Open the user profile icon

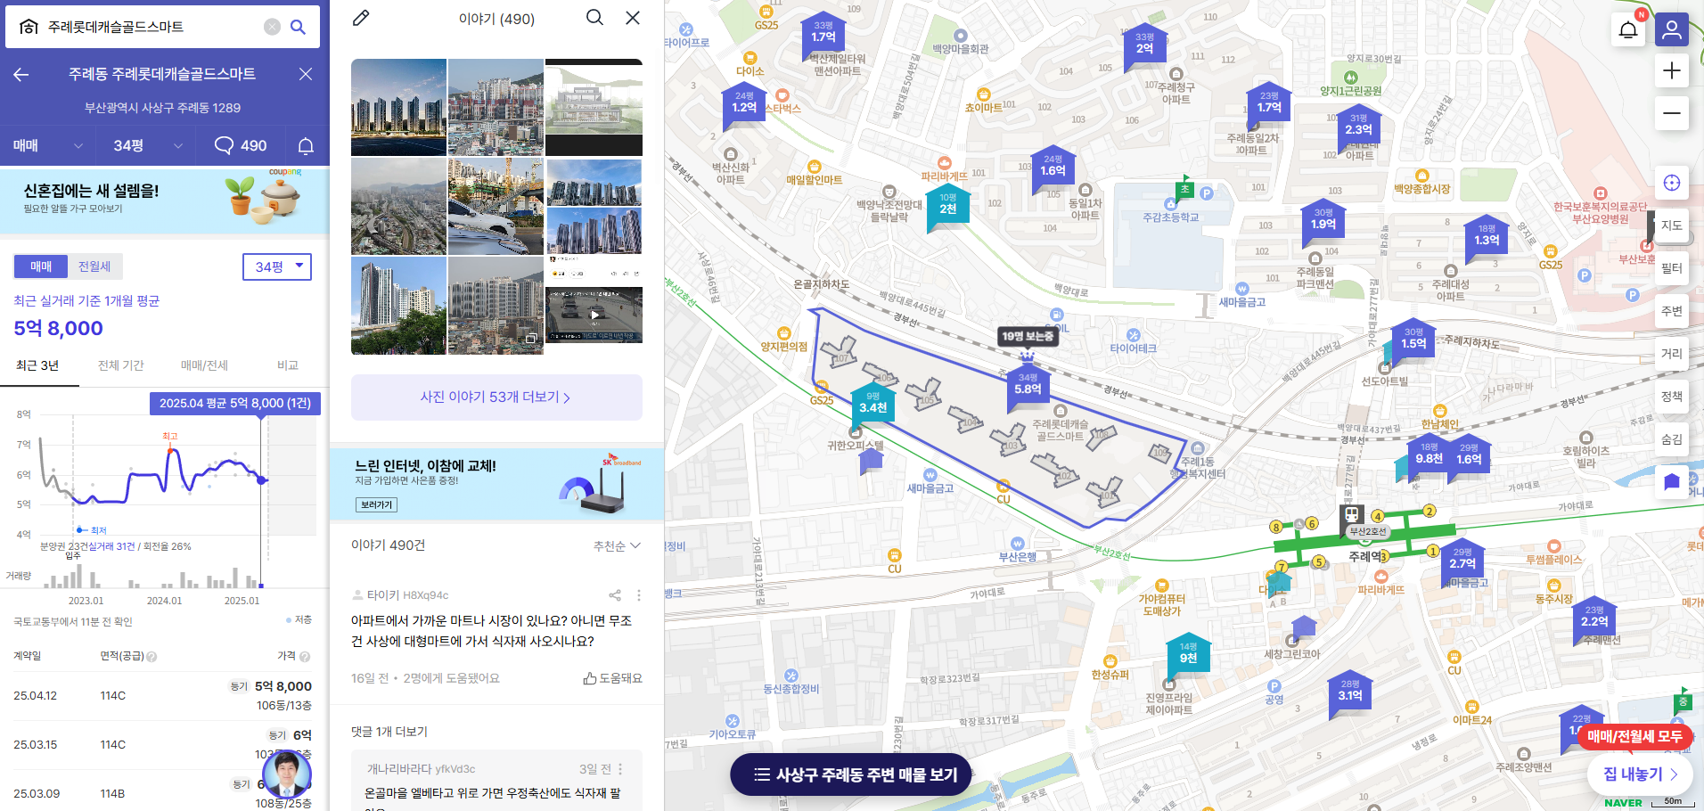[1672, 29]
